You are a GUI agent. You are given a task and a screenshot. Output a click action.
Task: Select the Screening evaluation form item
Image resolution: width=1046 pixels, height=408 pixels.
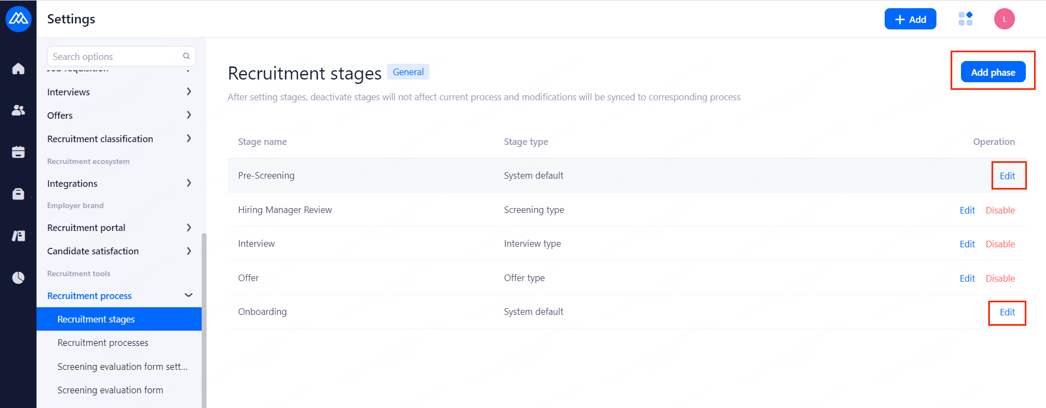[x=110, y=390]
